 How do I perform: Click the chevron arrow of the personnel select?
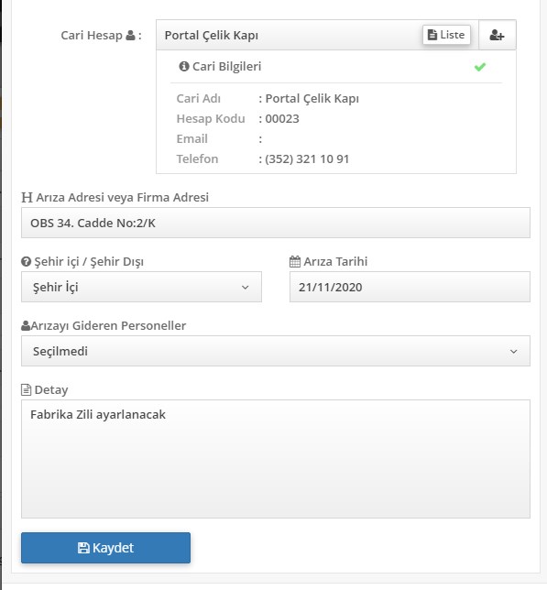pos(513,352)
